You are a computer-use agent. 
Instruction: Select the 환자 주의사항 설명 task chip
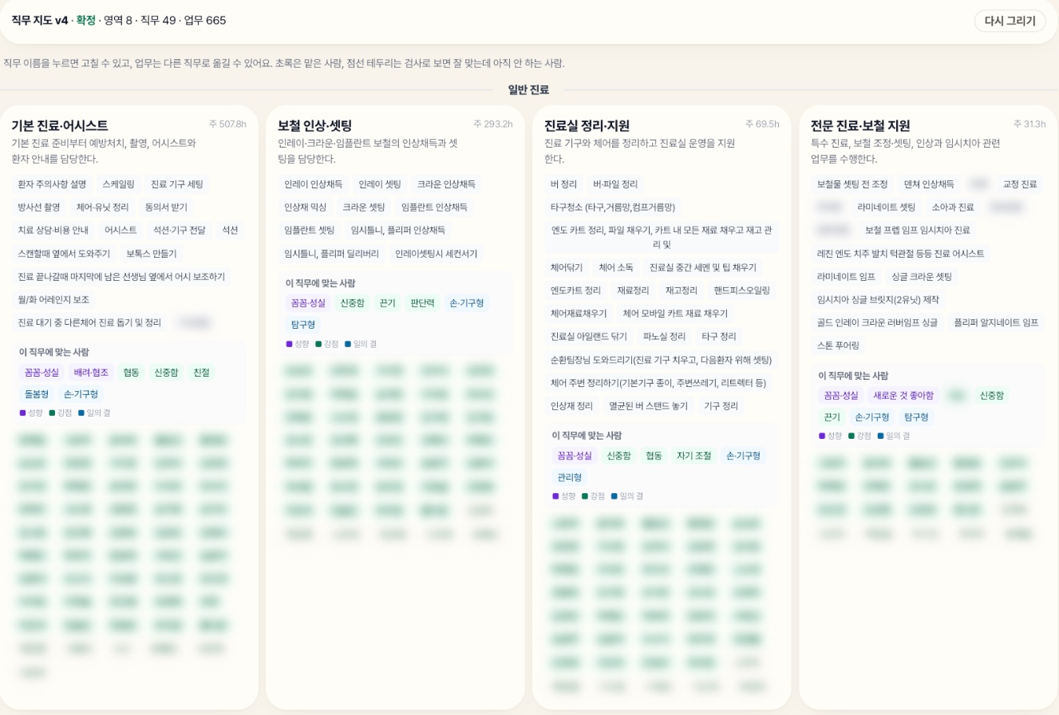click(52, 184)
